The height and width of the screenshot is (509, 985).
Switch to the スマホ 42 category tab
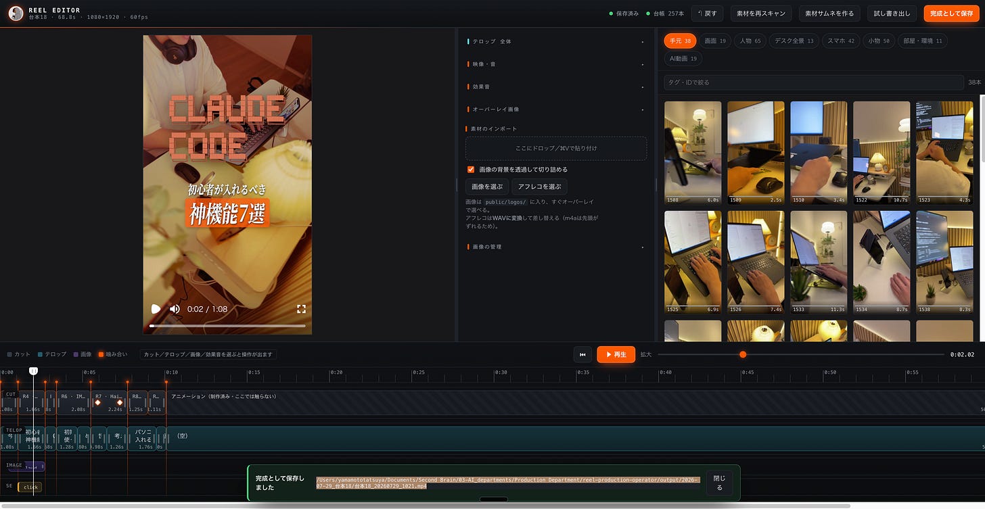pyautogui.click(x=841, y=41)
